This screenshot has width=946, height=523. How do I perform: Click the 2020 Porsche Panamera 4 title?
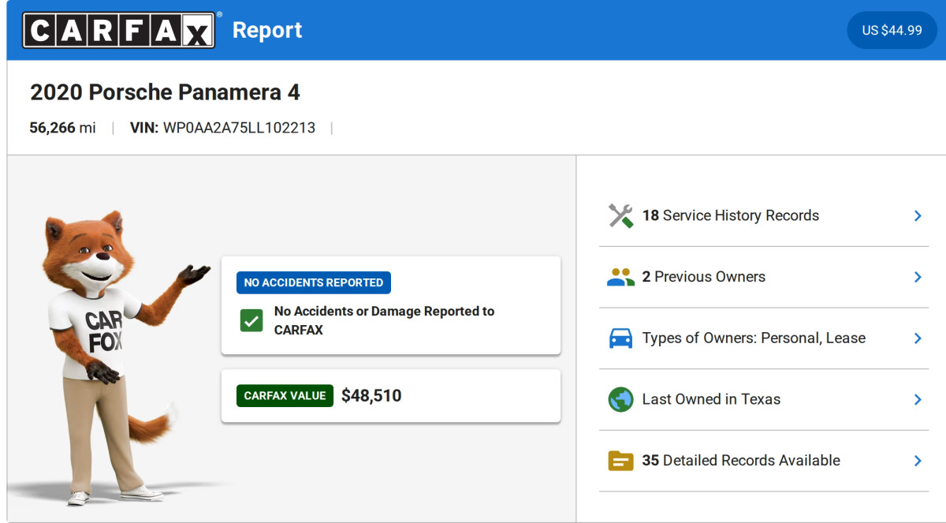tap(165, 92)
